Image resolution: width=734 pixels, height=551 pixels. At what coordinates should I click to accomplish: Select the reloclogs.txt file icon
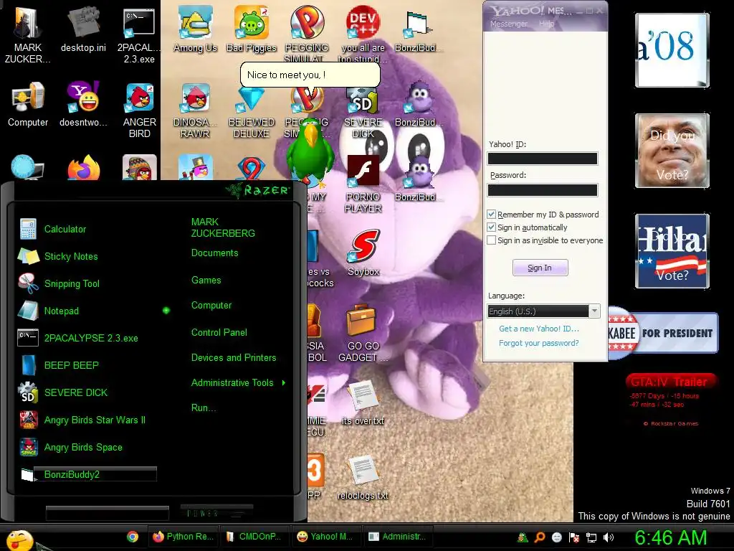(x=363, y=477)
